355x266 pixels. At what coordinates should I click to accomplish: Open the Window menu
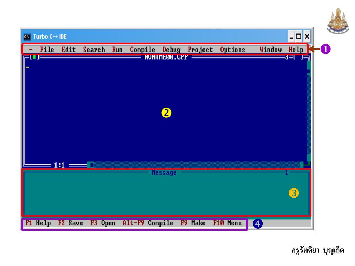270,50
